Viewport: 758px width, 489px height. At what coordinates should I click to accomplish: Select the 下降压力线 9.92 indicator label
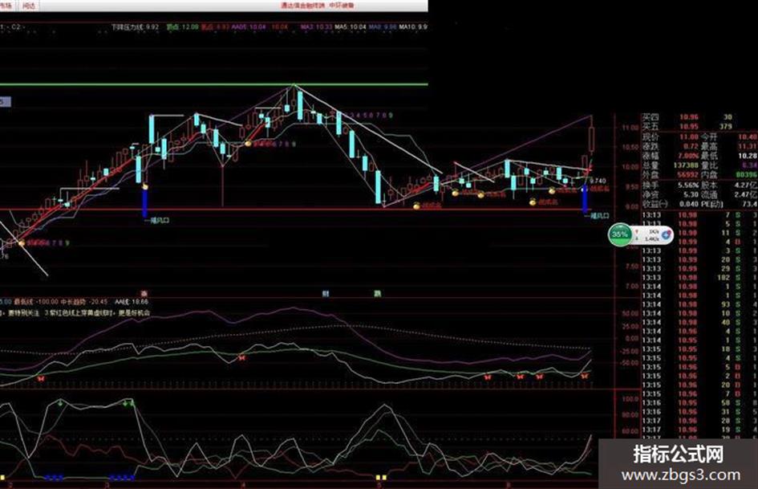135,27
